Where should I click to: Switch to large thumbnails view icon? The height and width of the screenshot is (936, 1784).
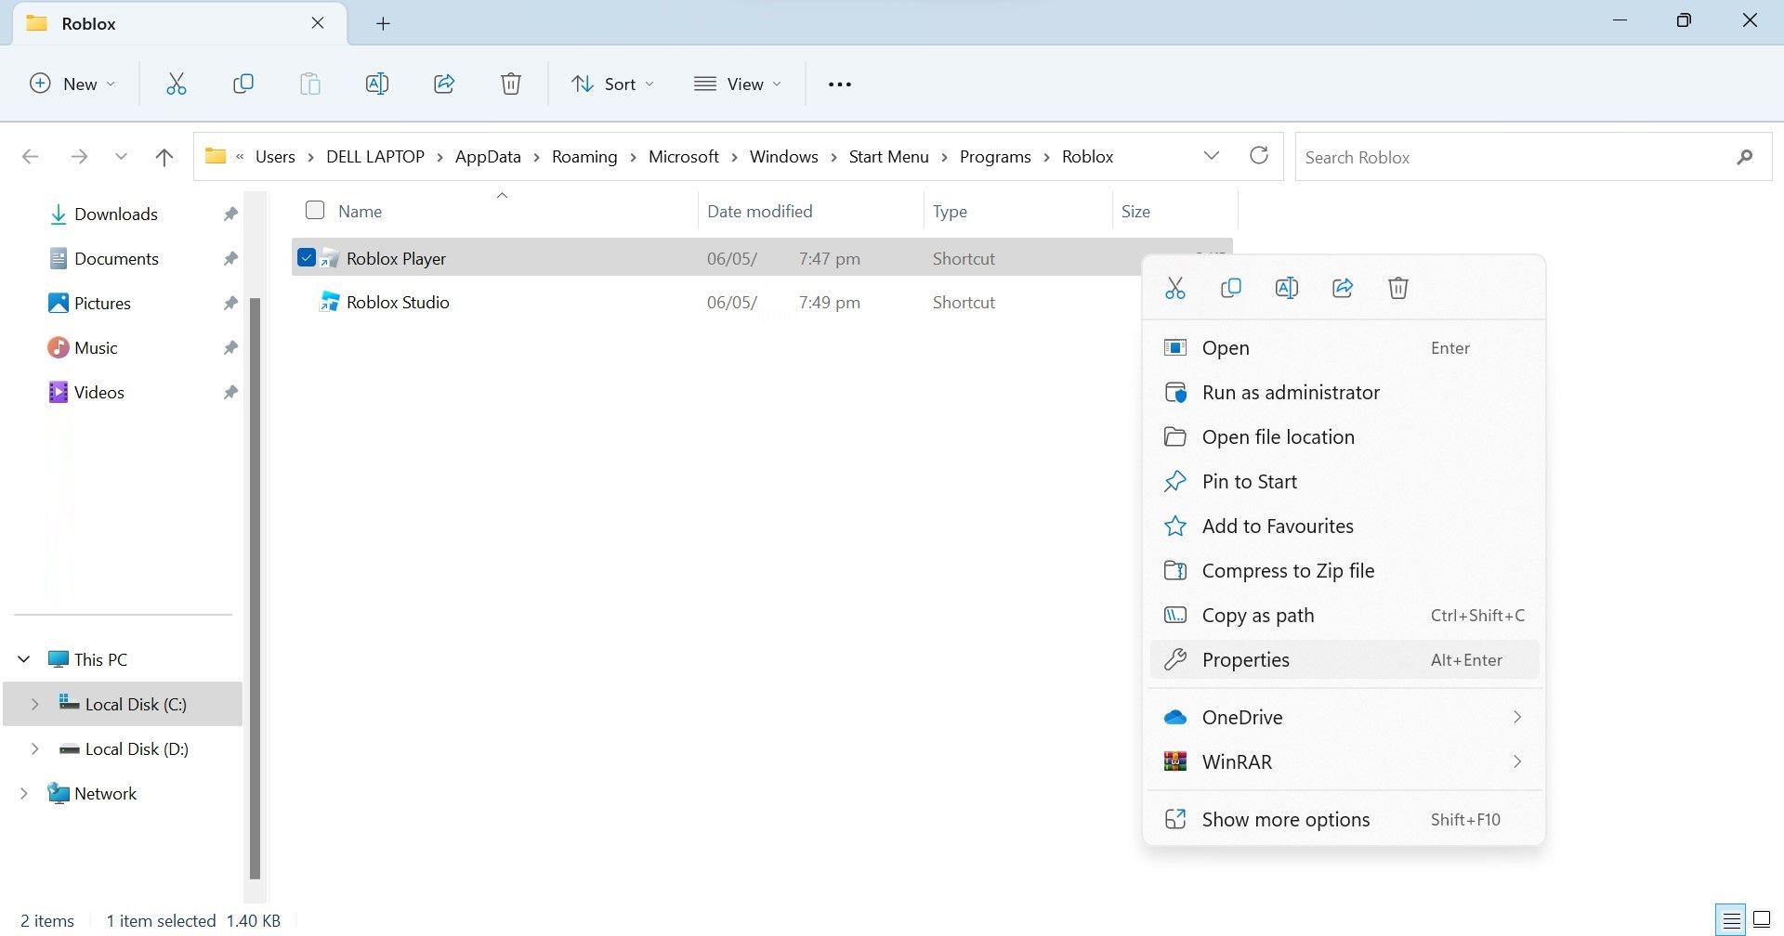(1761, 921)
